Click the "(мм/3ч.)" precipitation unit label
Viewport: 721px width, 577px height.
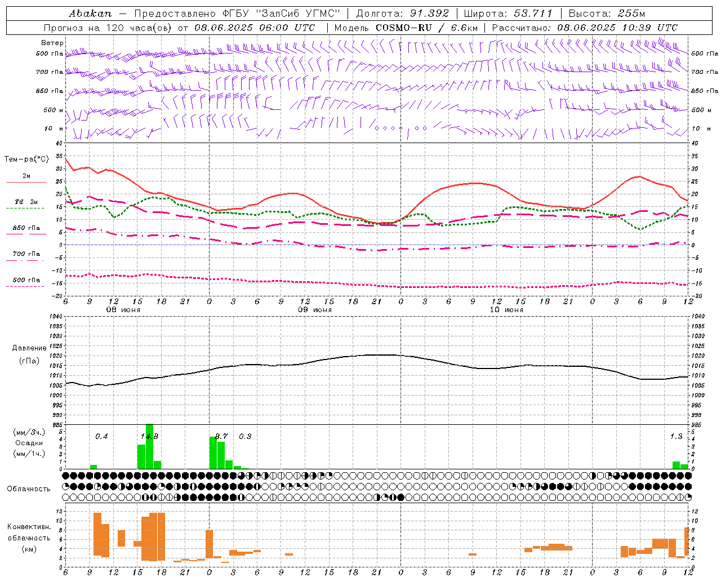click(29, 432)
